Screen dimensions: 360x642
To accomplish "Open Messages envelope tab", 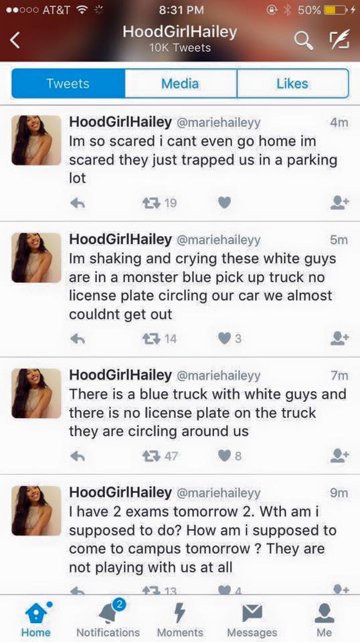I will [x=252, y=618].
